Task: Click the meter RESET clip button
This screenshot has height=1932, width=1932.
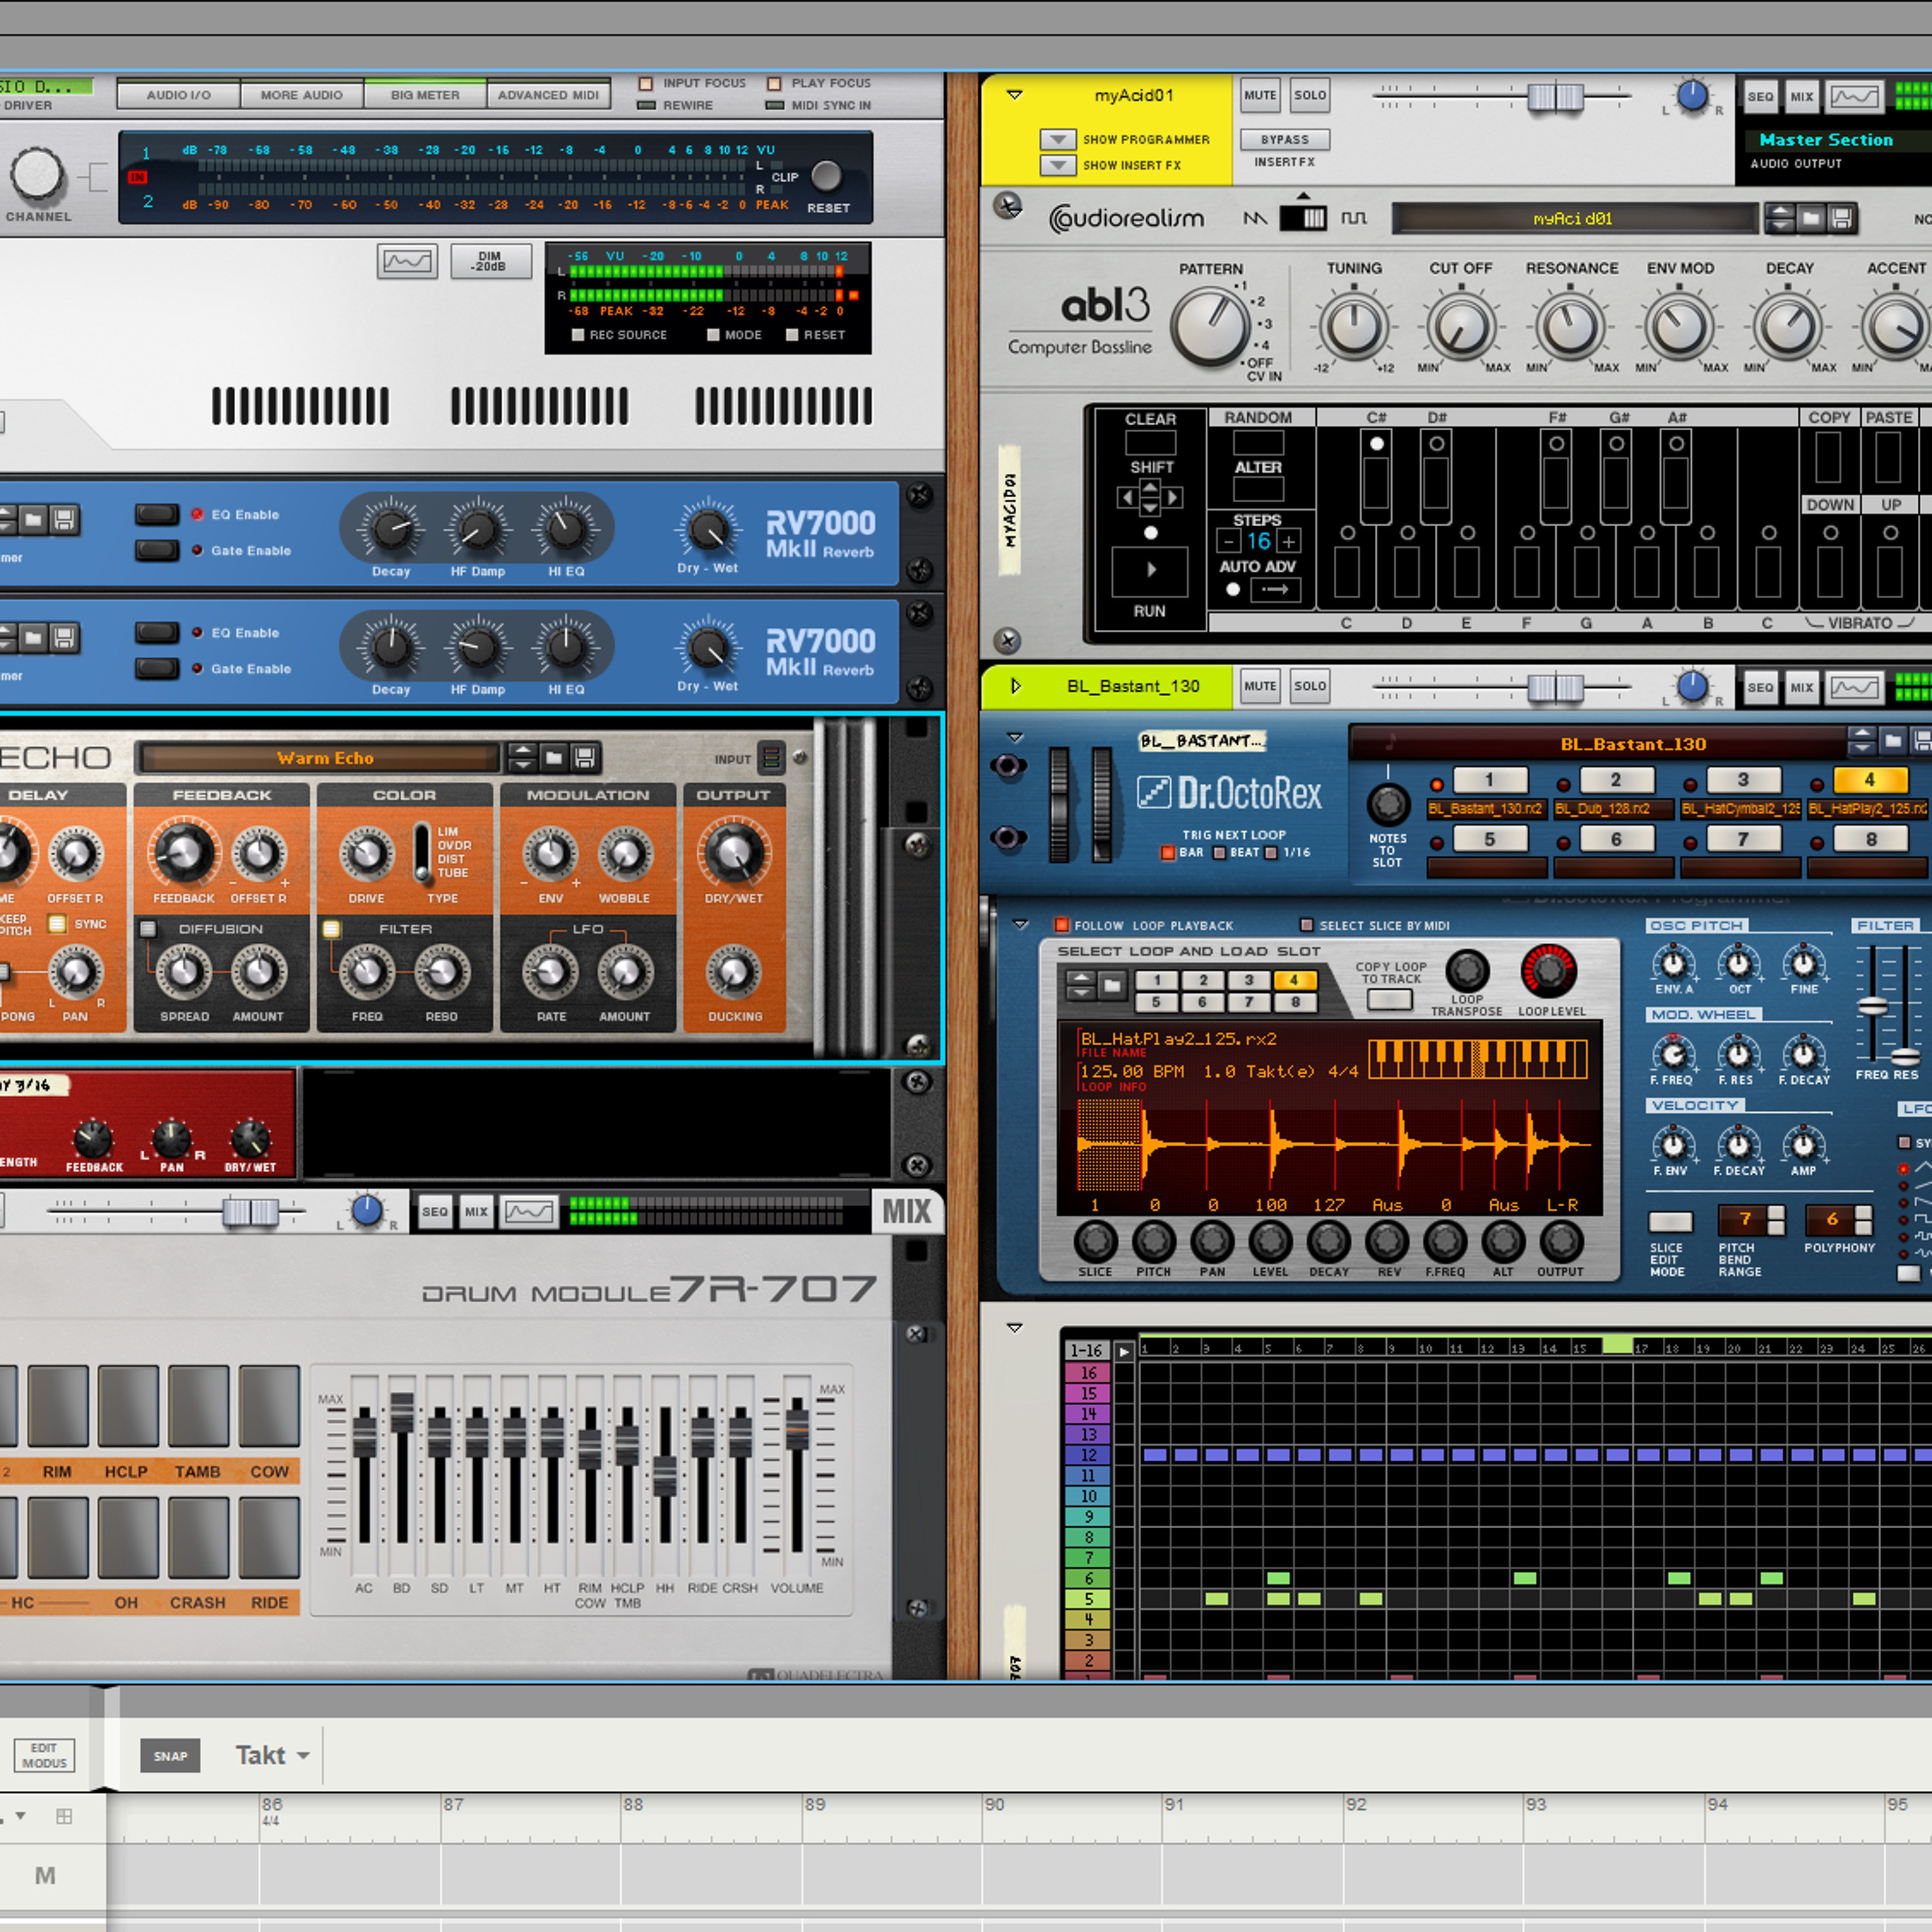Action: (826, 176)
